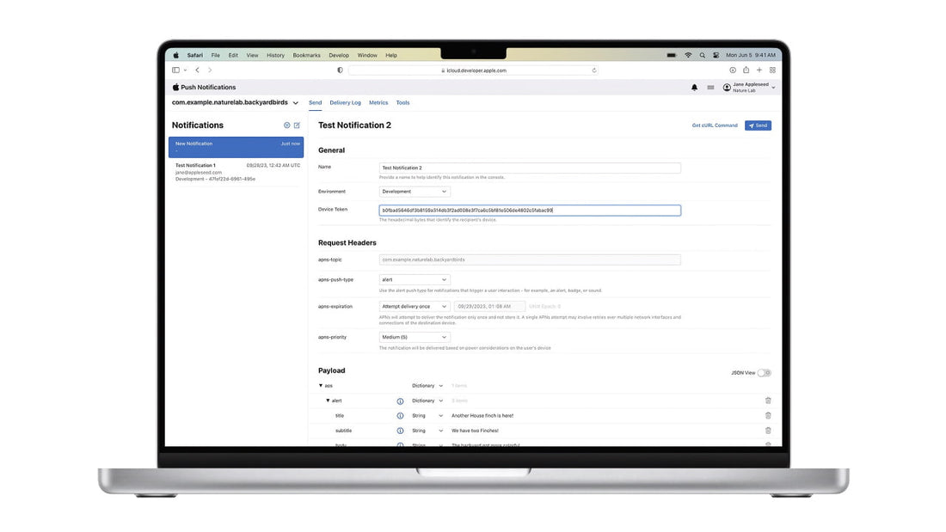Click the striped menu icon beside the bell
The width and height of the screenshot is (946, 532).
pos(710,88)
